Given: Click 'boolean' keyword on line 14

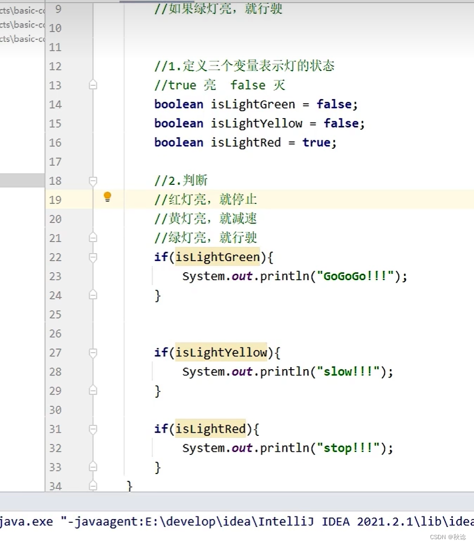Looking at the screenshot, I should pos(178,104).
